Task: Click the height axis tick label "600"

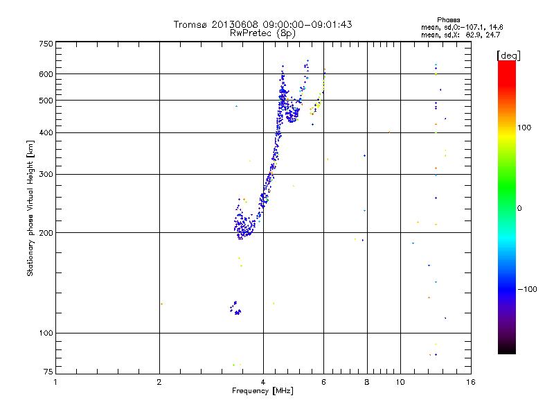Action: (46, 74)
